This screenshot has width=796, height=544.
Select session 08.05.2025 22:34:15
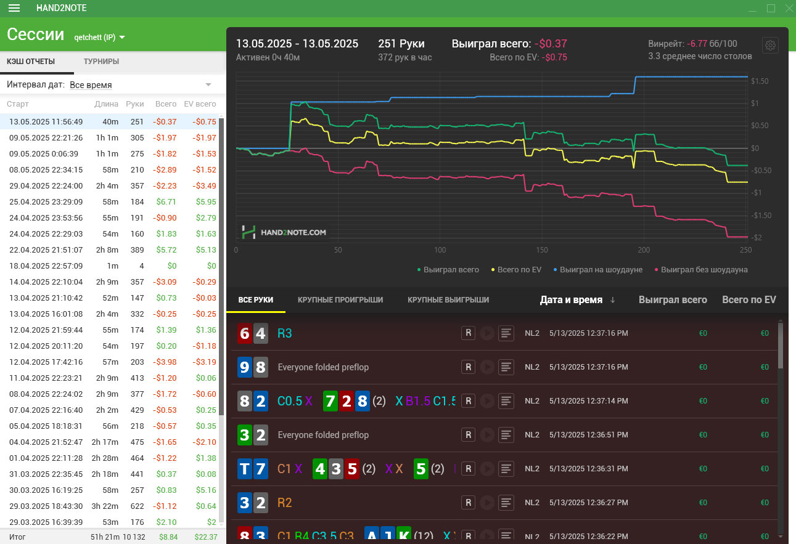[x=109, y=169]
